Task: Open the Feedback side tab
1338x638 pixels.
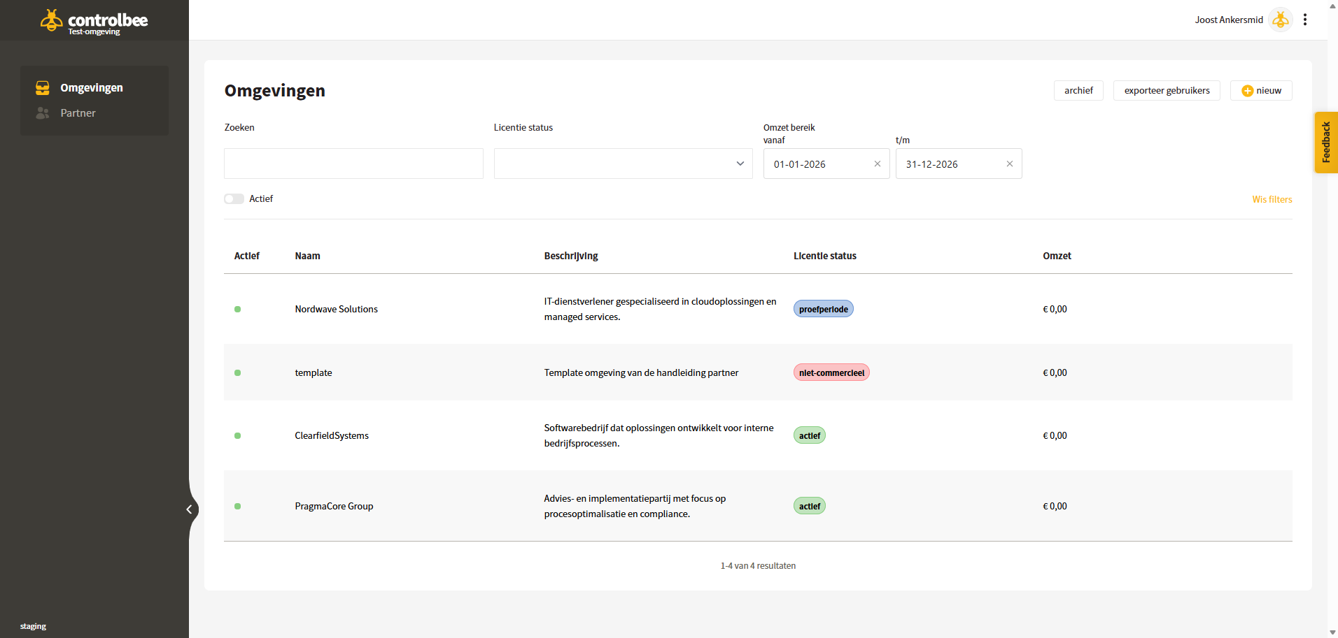Action: [1326, 143]
